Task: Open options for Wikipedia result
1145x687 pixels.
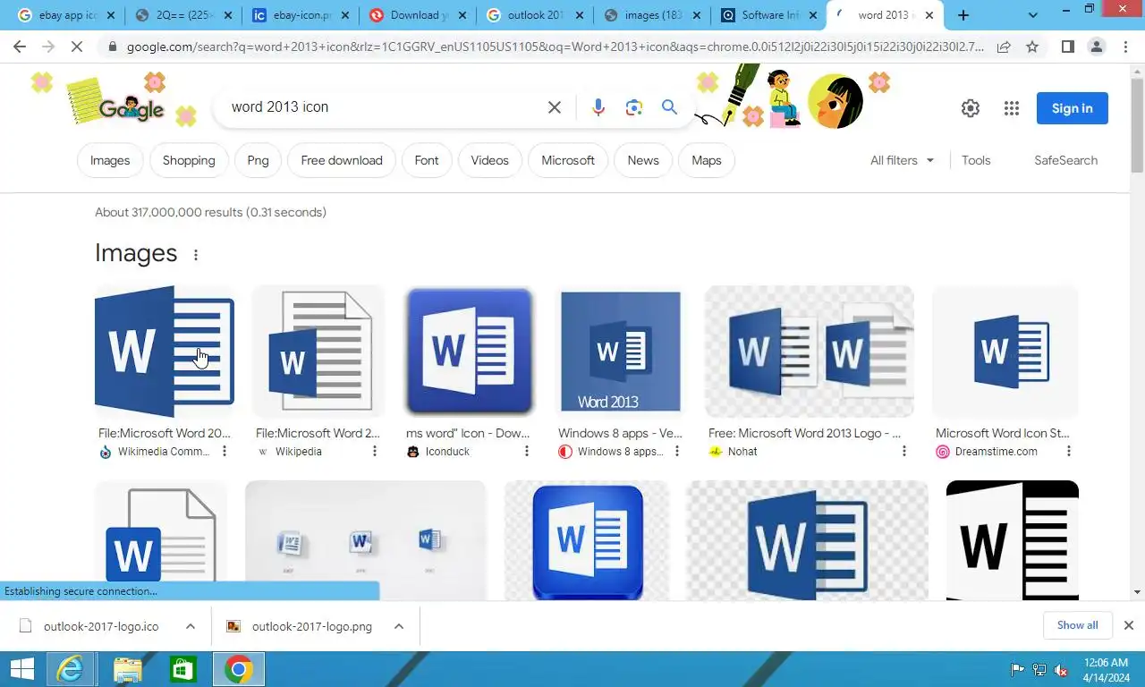Action: pos(375,452)
